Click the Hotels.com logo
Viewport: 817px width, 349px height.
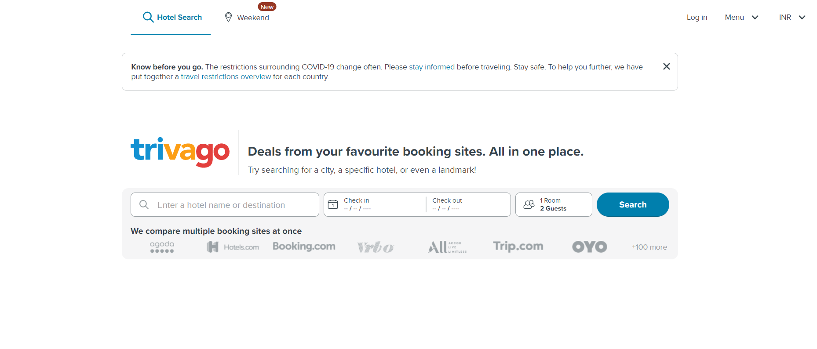coord(233,247)
